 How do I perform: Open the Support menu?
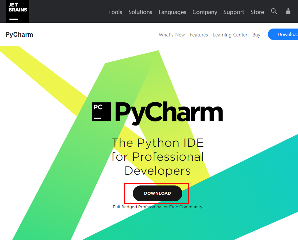click(234, 12)
